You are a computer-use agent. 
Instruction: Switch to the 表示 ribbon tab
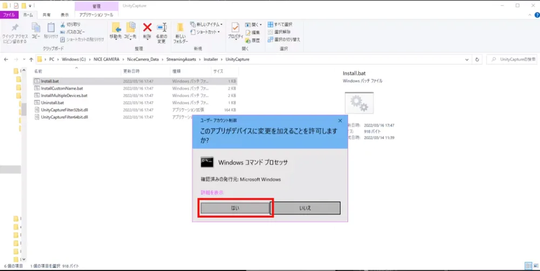pyautogui.click(x=65, y=15)
